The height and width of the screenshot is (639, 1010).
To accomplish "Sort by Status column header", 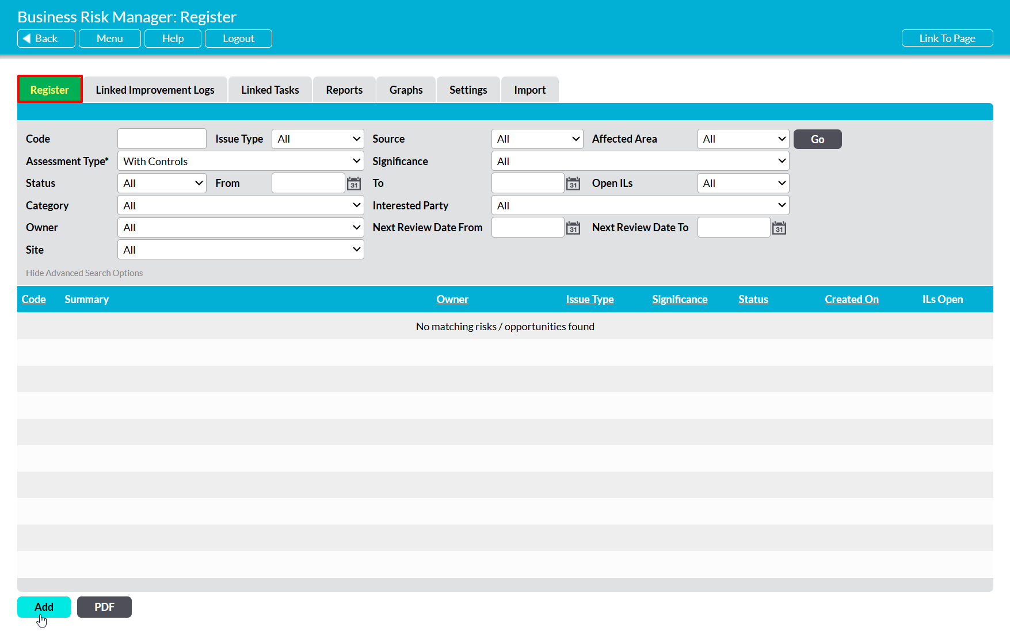I will pos(753,300).
